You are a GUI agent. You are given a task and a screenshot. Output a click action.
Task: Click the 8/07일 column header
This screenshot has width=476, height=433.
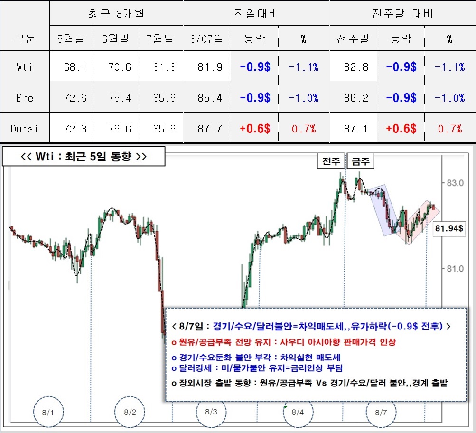(207, 38)
